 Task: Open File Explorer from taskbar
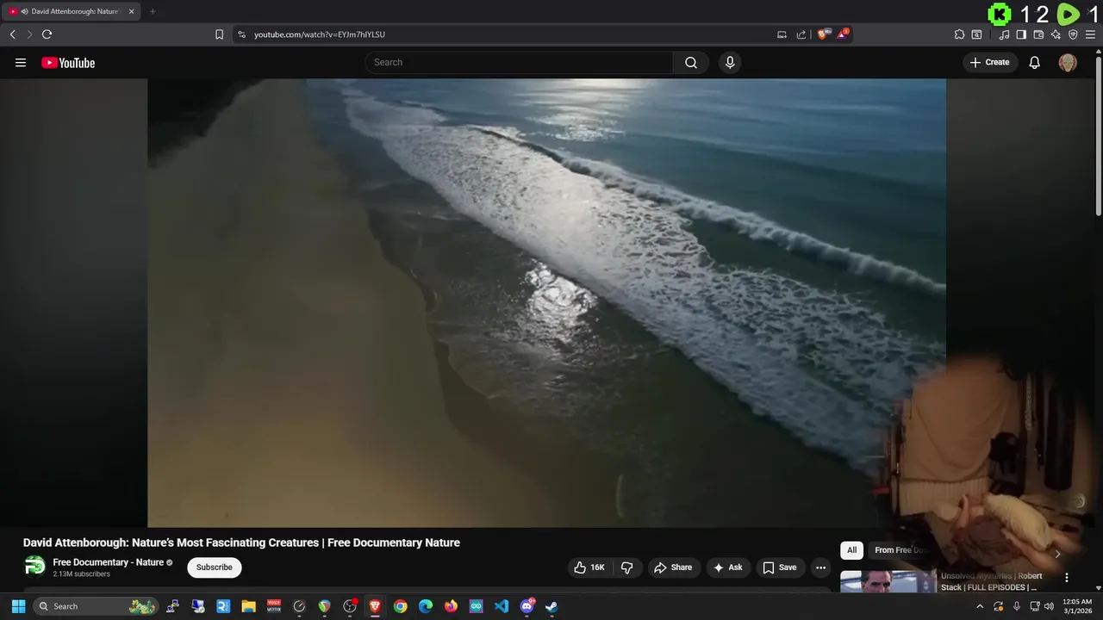[248, 606]
